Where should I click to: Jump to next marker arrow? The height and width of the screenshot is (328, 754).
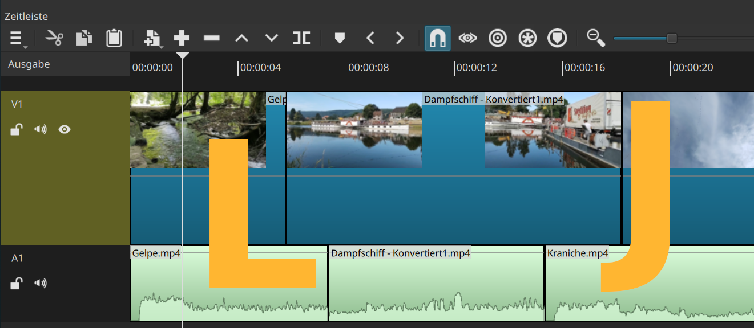coord(400,38)
